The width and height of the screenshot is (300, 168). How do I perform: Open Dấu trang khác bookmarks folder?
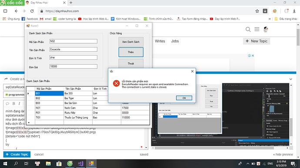click(x=286, y=19)
